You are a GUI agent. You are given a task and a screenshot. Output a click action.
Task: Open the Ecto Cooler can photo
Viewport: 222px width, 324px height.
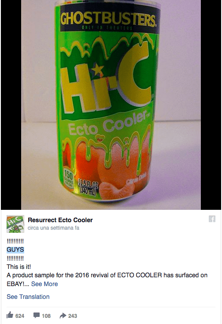click(x=111, y=105)
